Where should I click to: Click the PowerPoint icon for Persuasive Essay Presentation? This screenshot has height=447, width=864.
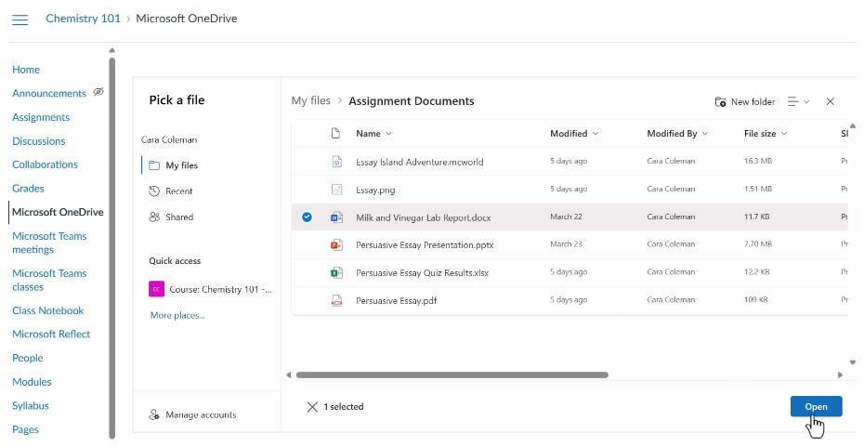pos(336,244)
